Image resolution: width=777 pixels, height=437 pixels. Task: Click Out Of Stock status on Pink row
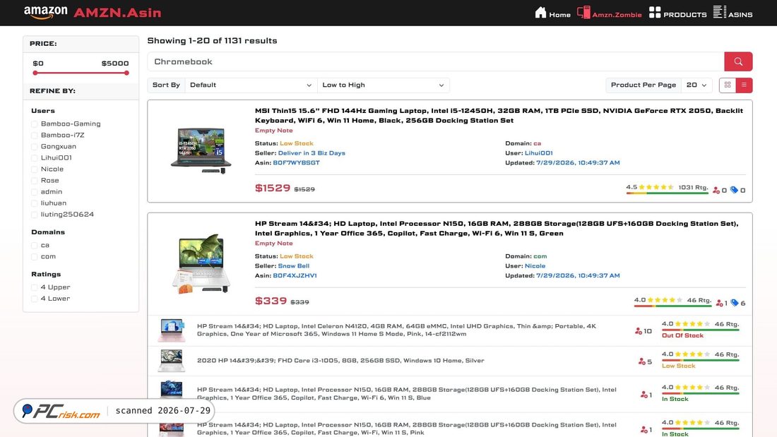click(x=682, y=335)
